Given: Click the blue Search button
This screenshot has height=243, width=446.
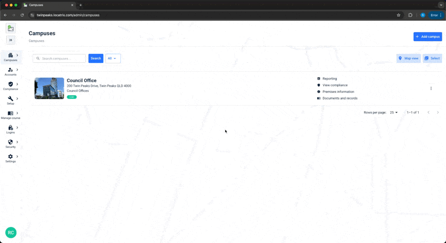Looking at the screenshot, I should point(96,58).
